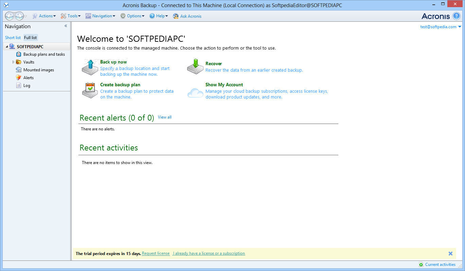Open the Options menu
465x271 pixels.
click(x=132, y=16)
